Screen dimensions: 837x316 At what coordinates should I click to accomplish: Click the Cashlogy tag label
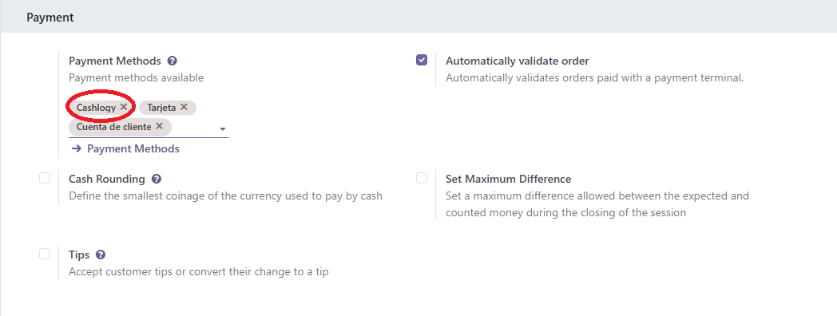[x=96, y=107]
